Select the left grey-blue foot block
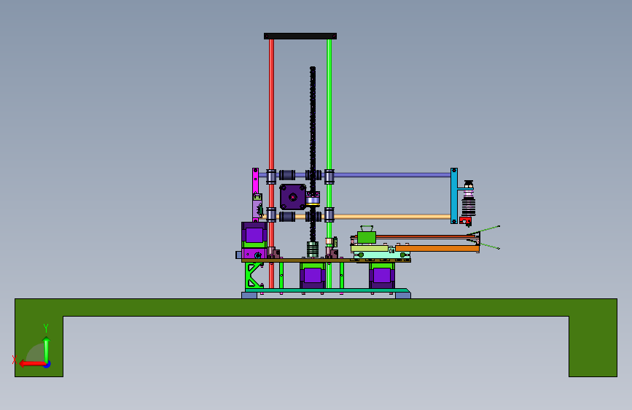Viewport: 632px width, 410px height. pyautogui.click(x=249, y=295)
